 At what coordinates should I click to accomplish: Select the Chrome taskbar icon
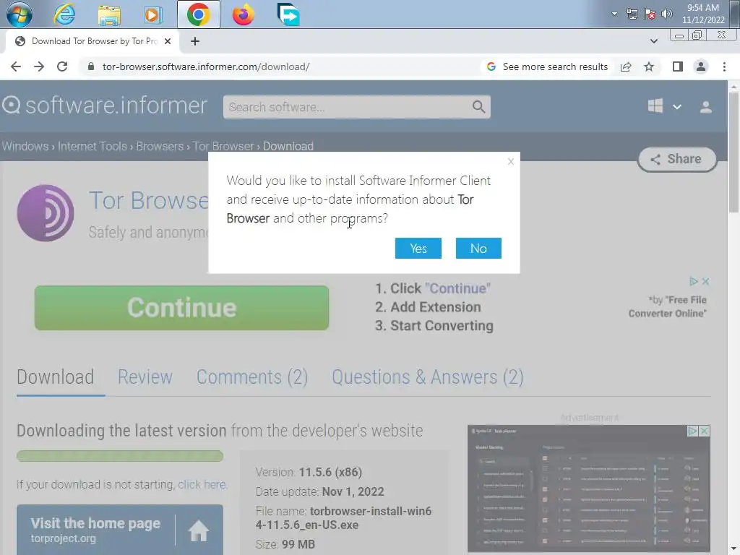click(198, 14)
